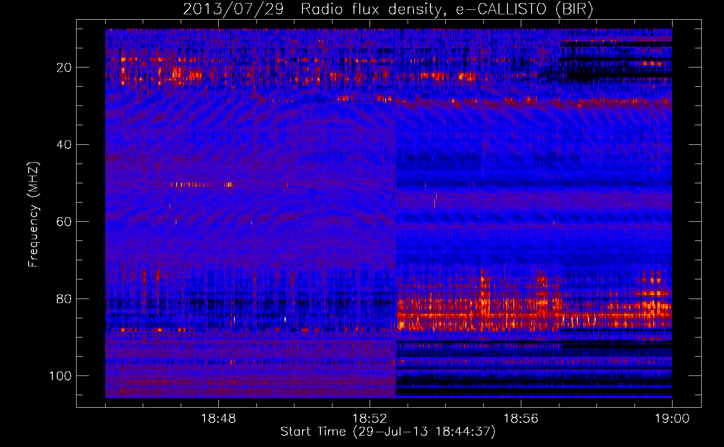Click the 60 MHz frequency tick label

pyautogui.click(x=64, y=222)
